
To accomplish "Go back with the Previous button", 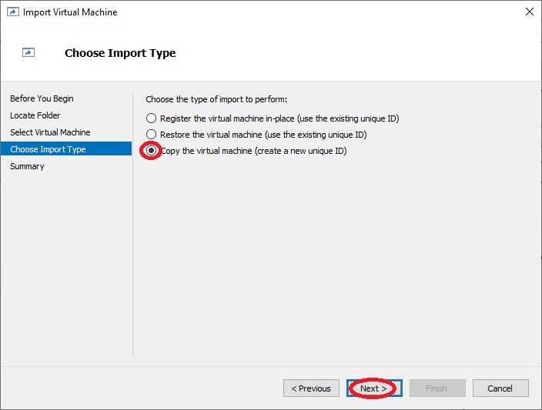I will click(x=311, y=388).
